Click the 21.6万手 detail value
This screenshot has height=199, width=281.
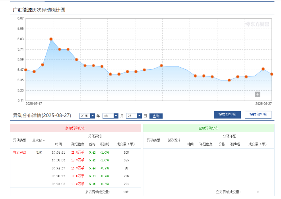78,152
